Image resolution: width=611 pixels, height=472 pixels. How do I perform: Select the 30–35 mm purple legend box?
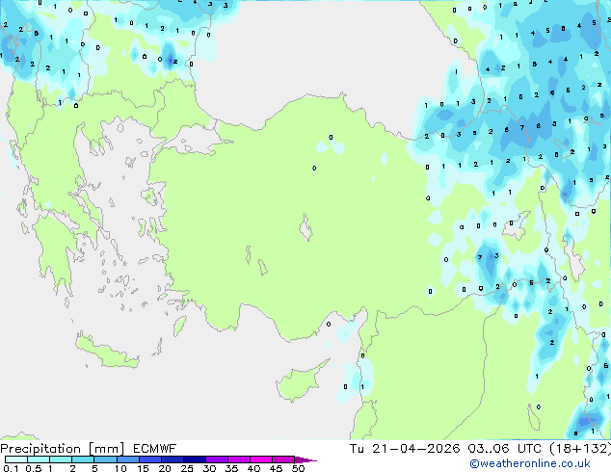click(216, 459)
